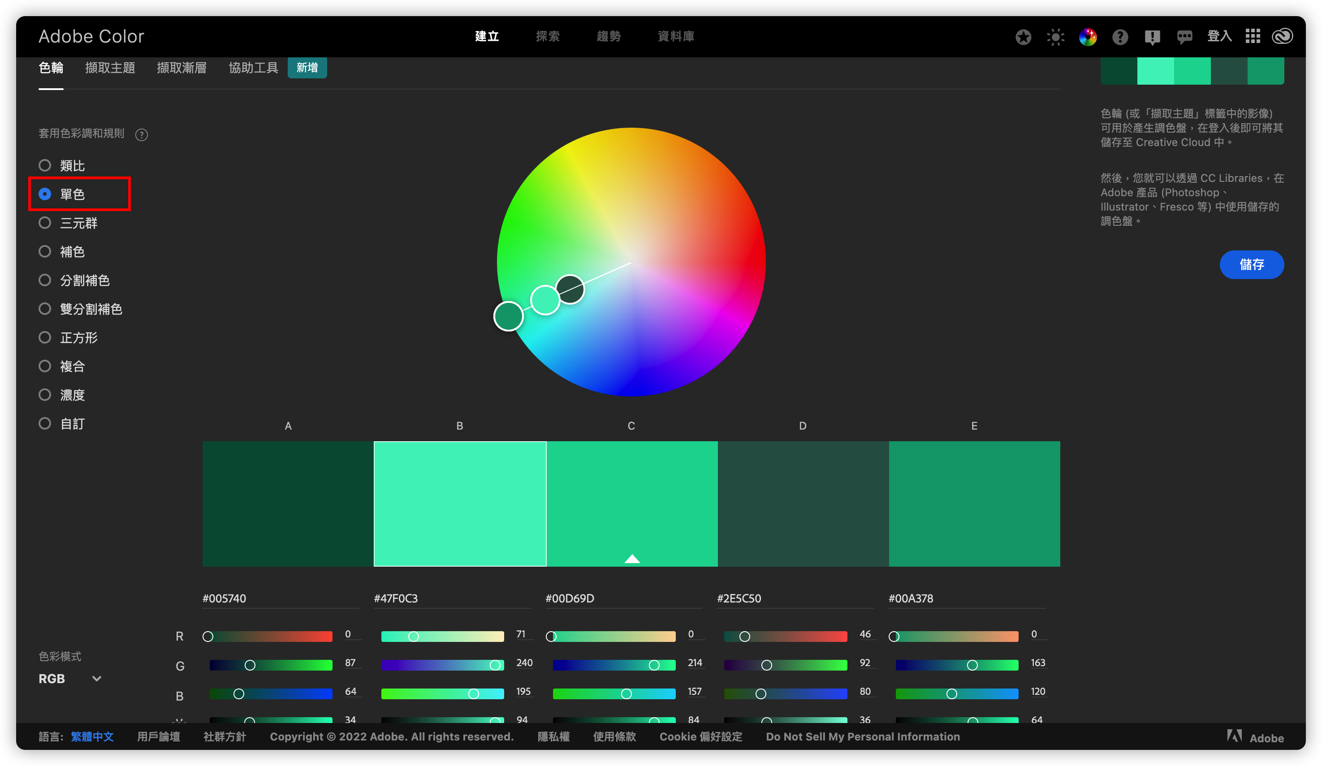1322x766 pixels.
Task: Click the 儲存 save button
Action: click(1252, 265)
